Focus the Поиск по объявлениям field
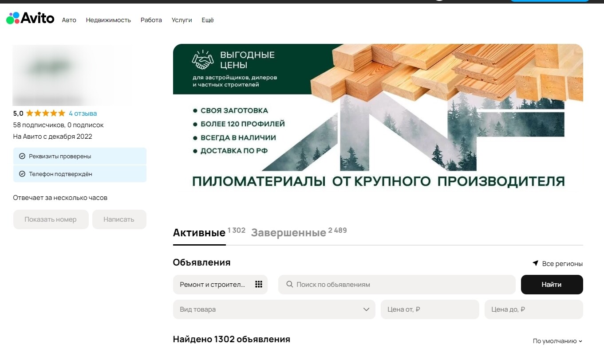 tap(397, 285)
